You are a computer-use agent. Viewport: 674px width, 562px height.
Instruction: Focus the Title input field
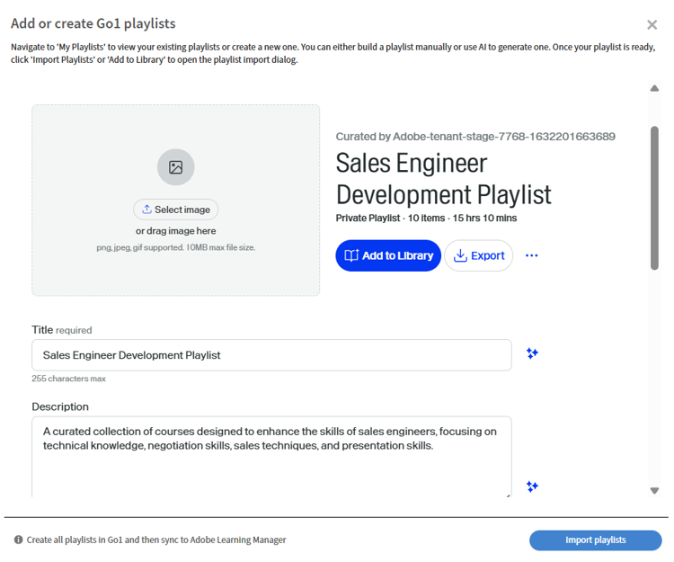(x=271, y=355)
